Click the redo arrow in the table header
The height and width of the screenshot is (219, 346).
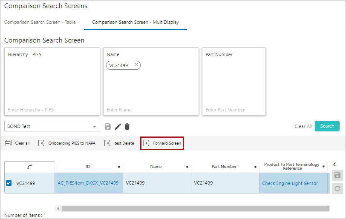click(29, 167)
